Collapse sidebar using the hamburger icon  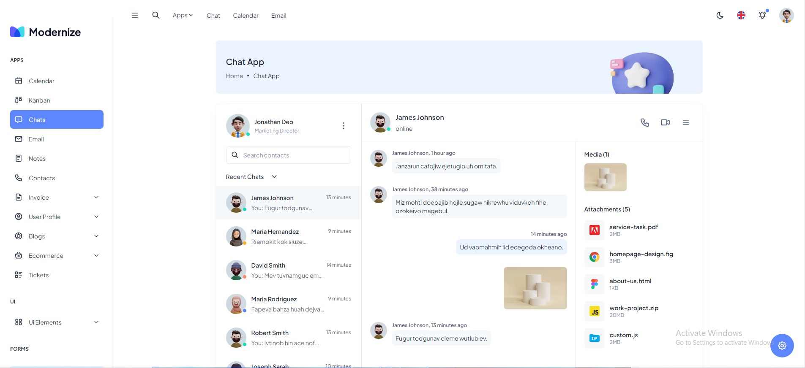135,15
